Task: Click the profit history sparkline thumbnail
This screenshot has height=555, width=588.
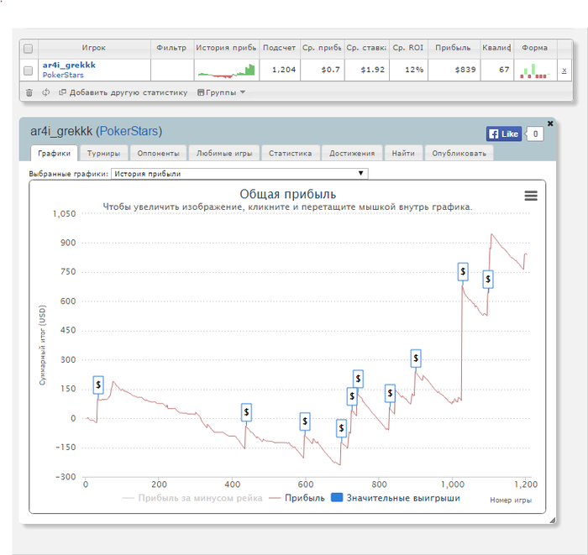Action: coord(227,71)
